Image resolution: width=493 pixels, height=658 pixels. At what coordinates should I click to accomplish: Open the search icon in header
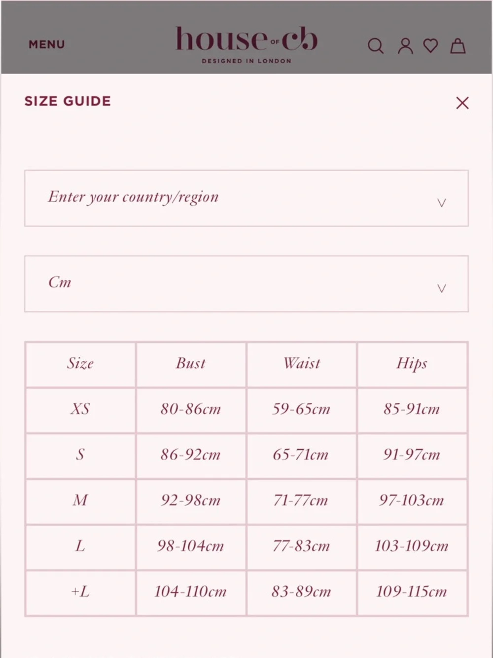[x=376, y=46]
